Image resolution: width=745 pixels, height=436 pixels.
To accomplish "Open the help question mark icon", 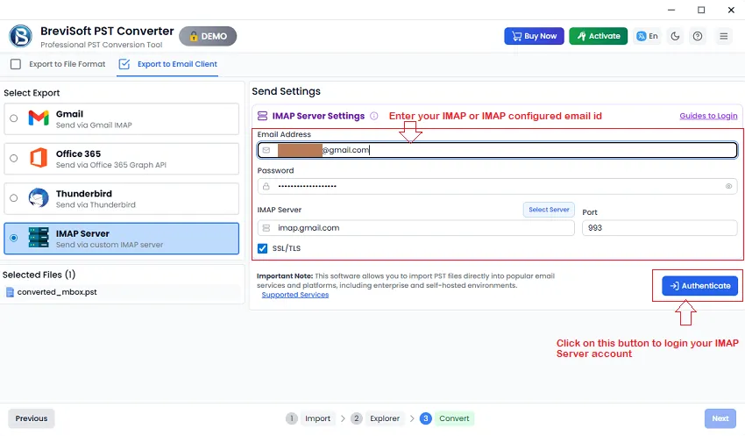I will point(698,36).
